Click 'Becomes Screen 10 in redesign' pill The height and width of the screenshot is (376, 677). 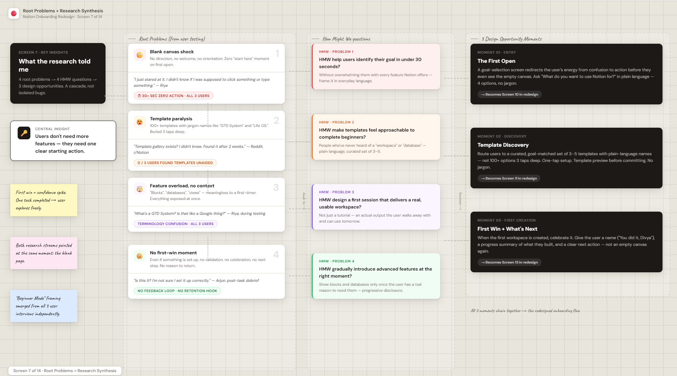coord(509,95)
